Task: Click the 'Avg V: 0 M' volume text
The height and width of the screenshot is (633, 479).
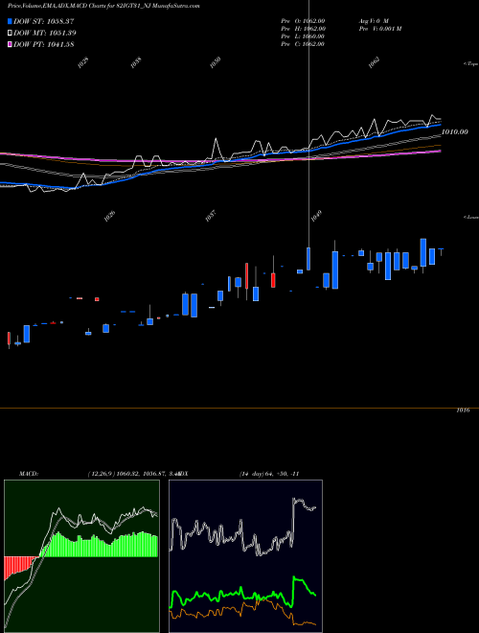Action: click(x=375, y=21)
